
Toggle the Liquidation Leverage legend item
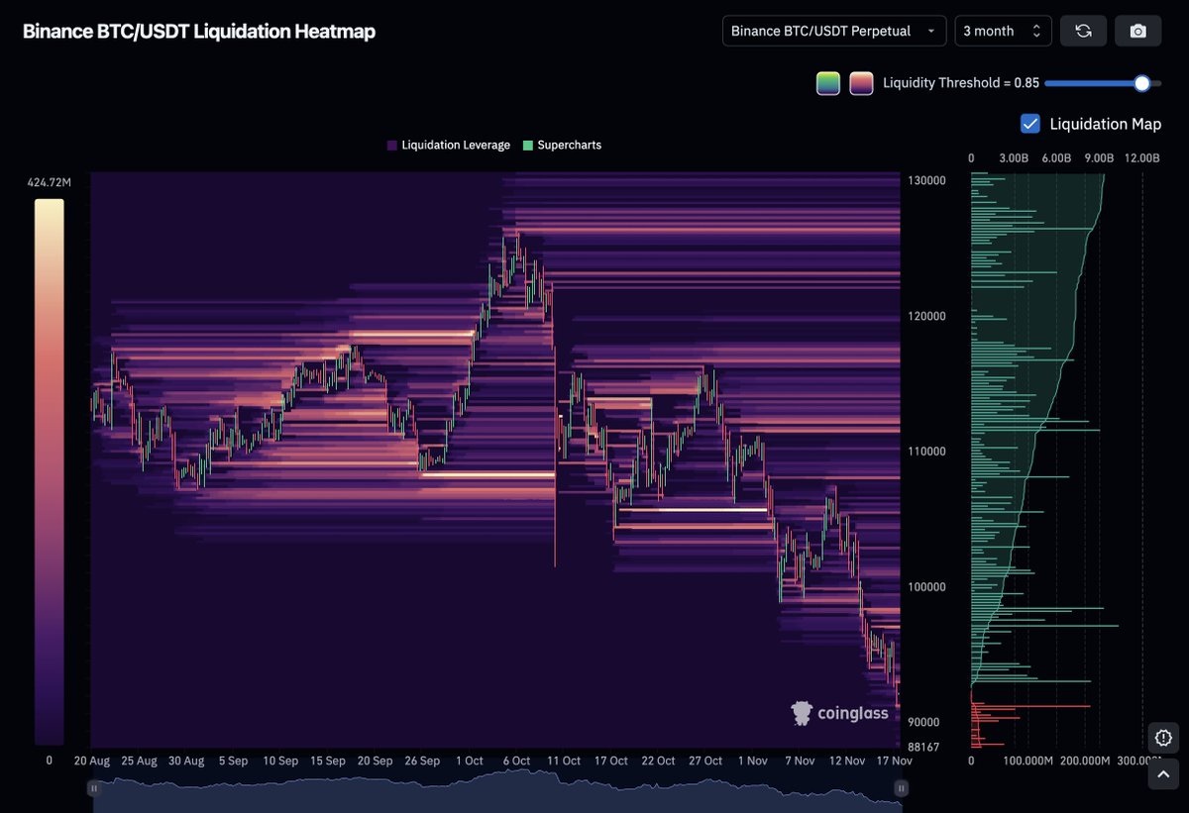click(x=449, y=145)
